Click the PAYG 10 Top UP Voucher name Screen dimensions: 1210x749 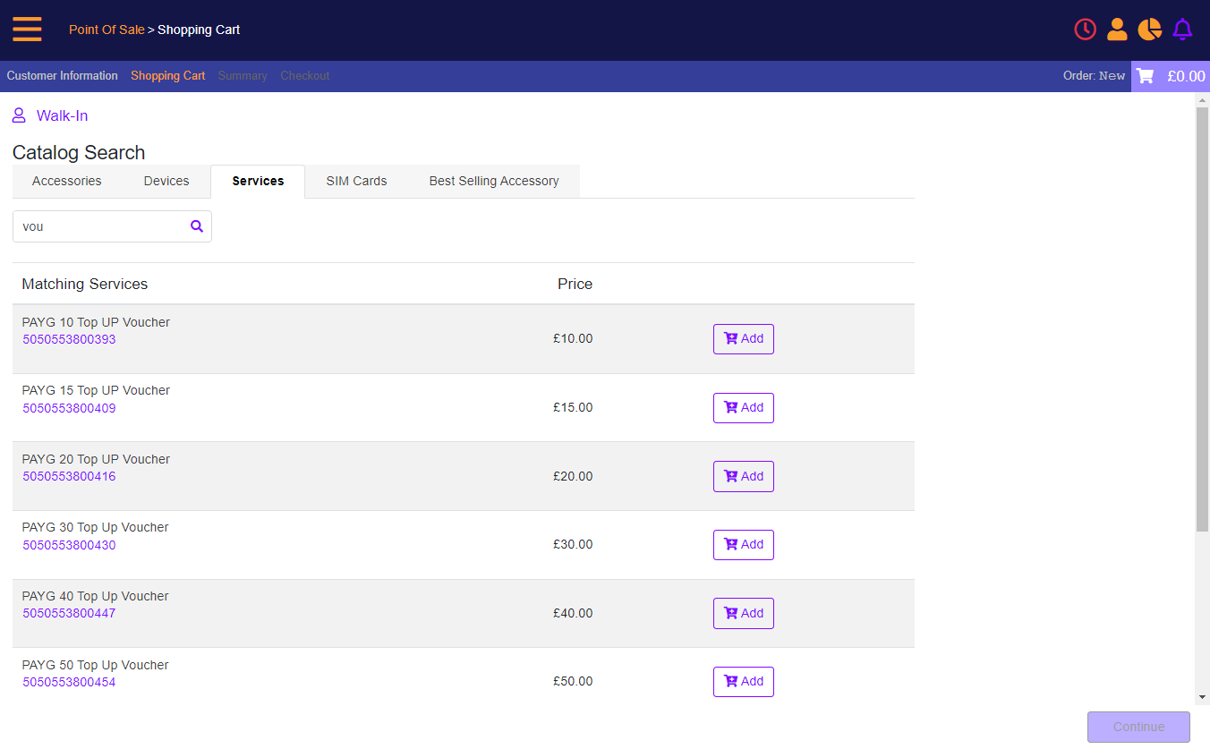96,322
